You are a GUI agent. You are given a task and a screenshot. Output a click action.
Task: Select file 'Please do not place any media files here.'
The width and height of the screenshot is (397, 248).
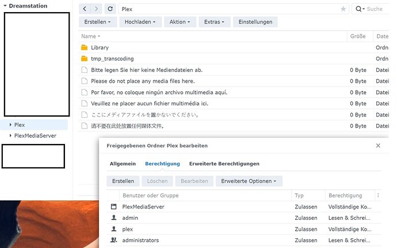point(234,81)
